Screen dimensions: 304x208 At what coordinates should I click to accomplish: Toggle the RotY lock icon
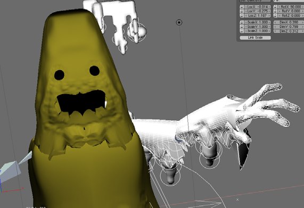(x=275, y=11)
